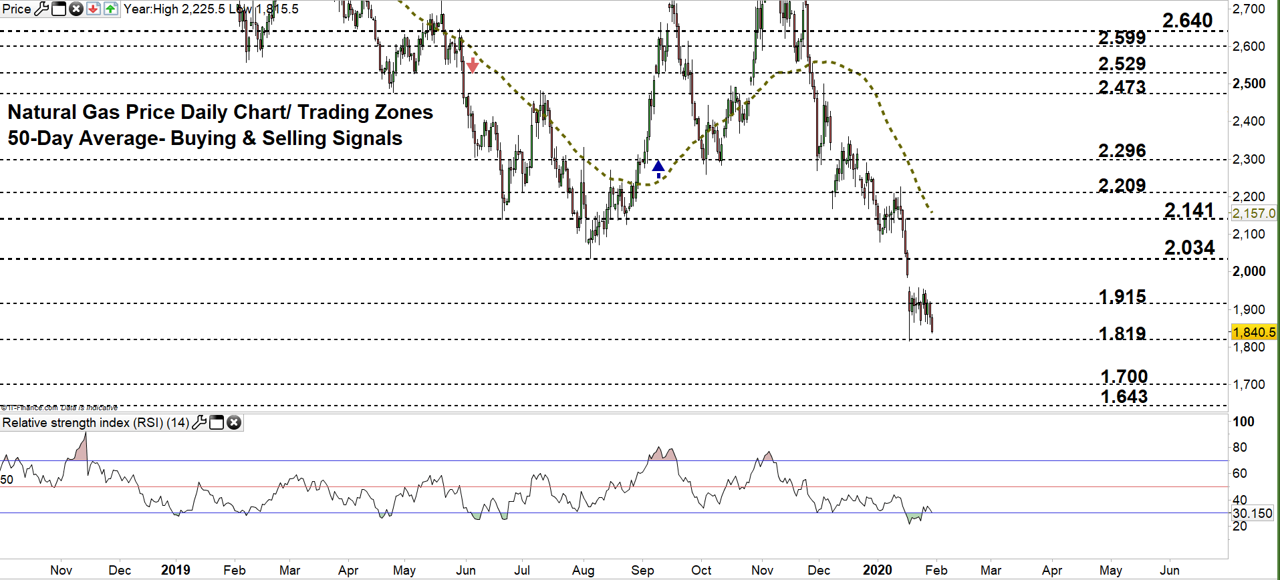Click the 2,000 price axis label

click(1249, 271)
